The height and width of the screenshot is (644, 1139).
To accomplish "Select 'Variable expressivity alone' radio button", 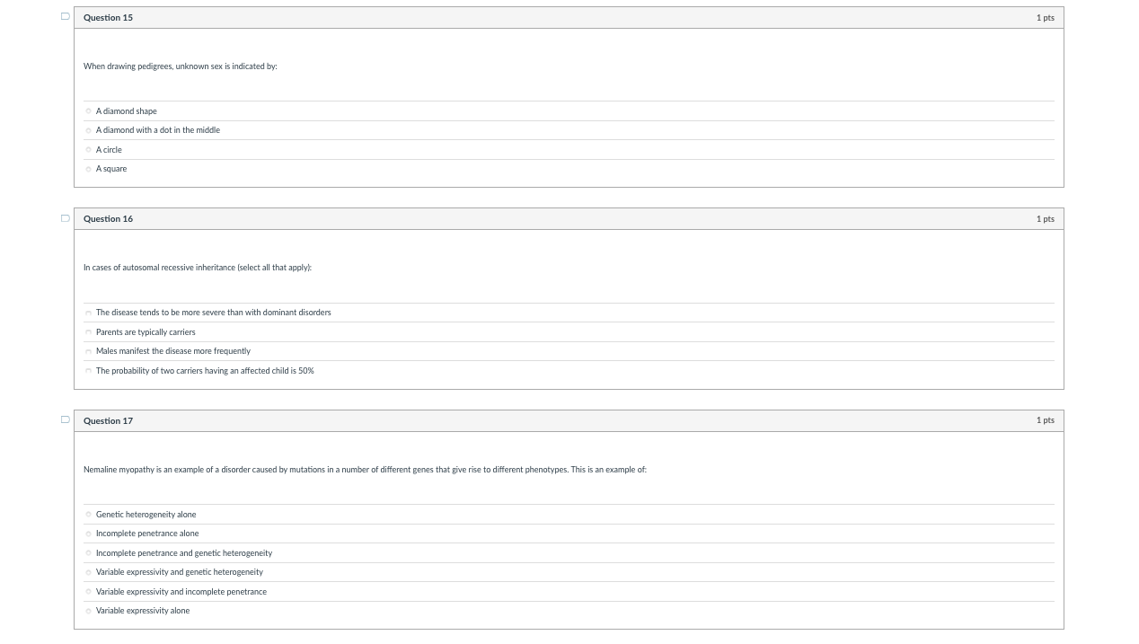I will [x=89, y=611].
